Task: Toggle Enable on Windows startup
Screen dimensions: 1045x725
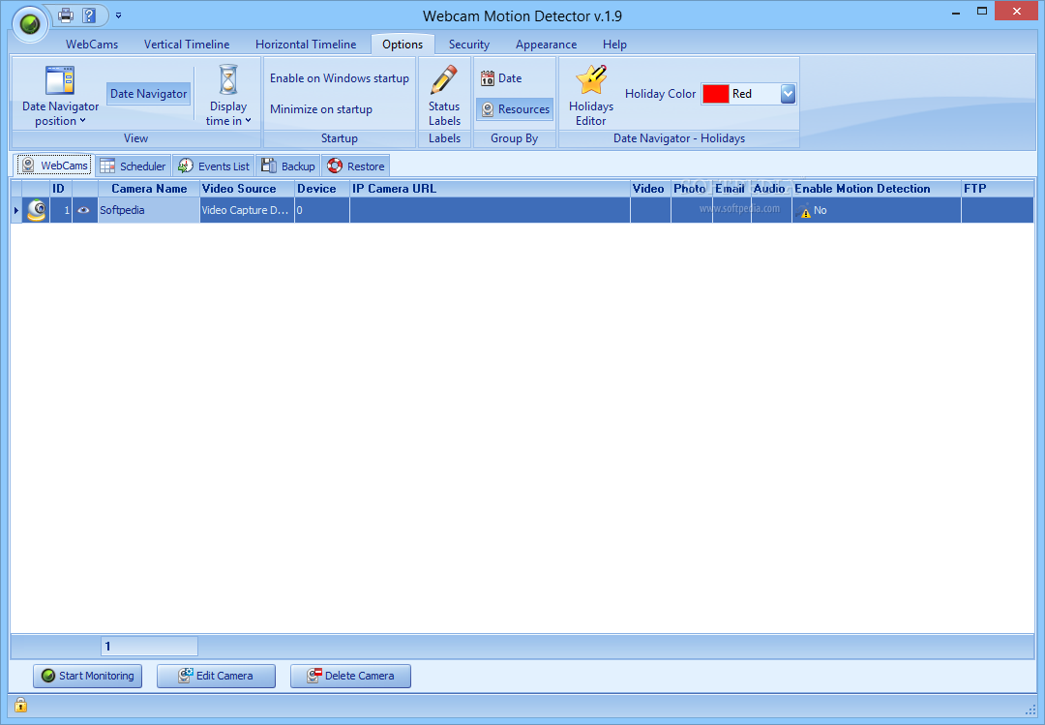Action: (340, 78)
